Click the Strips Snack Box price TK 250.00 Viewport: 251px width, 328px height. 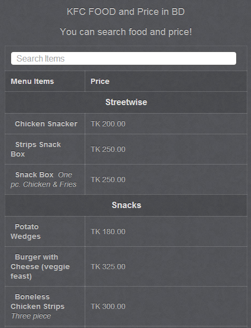point(108,149)
